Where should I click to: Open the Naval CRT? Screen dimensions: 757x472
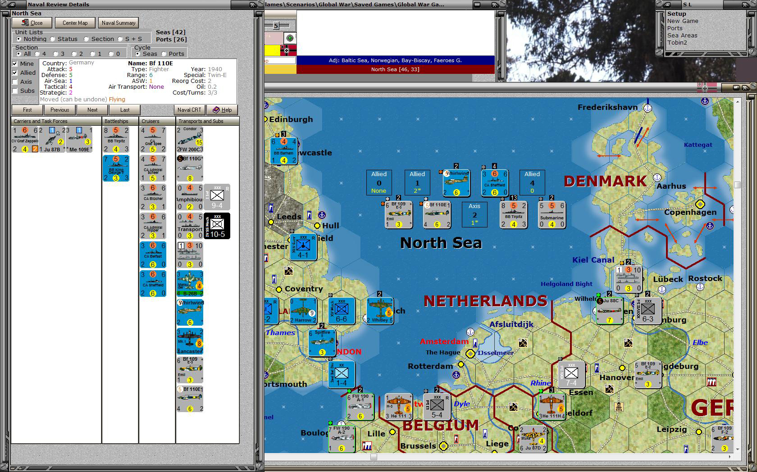(x=189, y=110)
